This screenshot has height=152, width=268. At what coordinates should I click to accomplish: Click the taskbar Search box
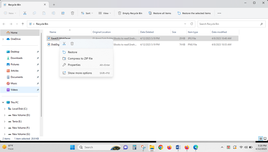pyautogui.click(x=99, y=147)
